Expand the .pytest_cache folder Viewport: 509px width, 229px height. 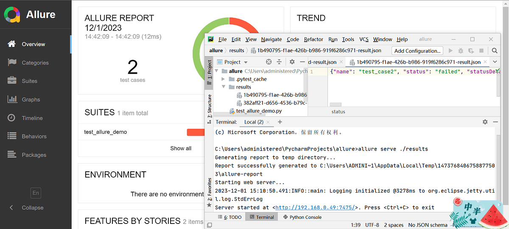224,79
